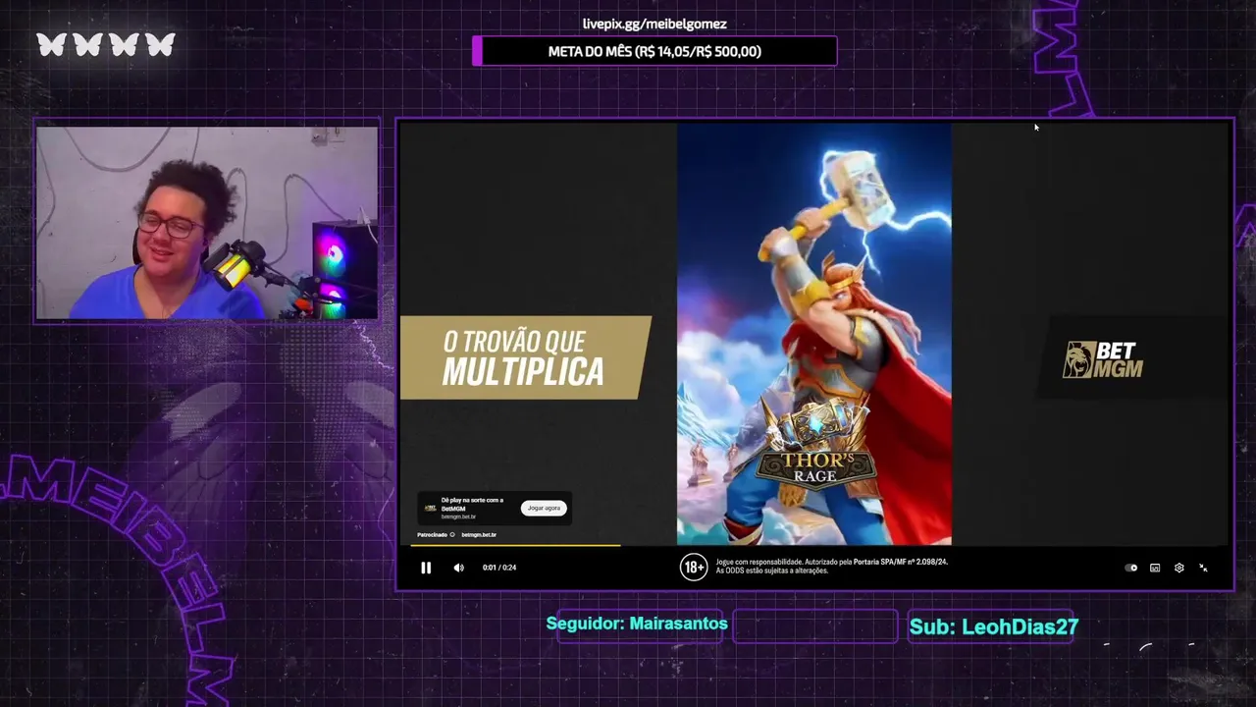1256x707 pixels.
Task: Pause the video ad playback
Action: (426, 568)
